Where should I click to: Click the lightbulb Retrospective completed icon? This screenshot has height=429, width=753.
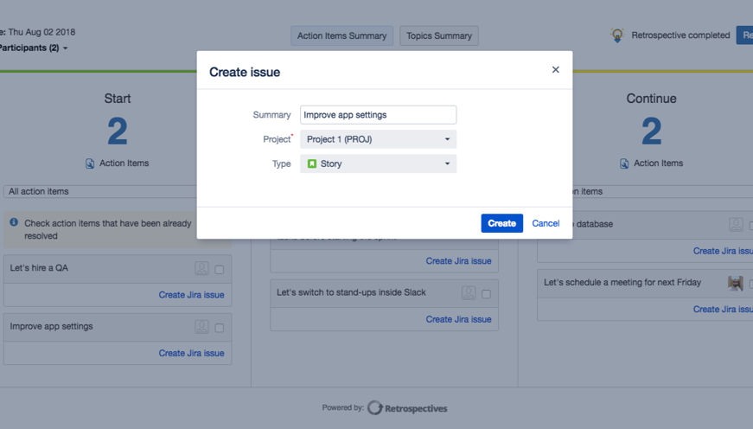[x=617, y=35]
